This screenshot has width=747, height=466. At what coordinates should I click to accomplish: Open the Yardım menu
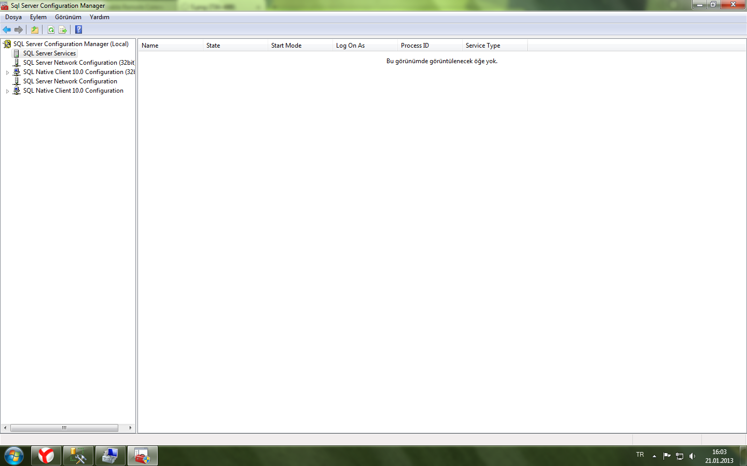tap(100, 17)
